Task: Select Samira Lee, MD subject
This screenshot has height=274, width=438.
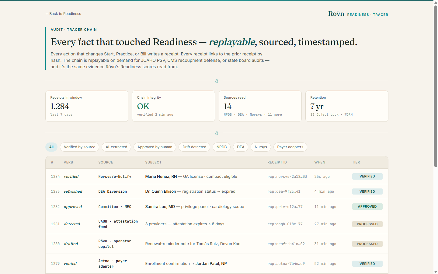Action: tap(160, 207)
